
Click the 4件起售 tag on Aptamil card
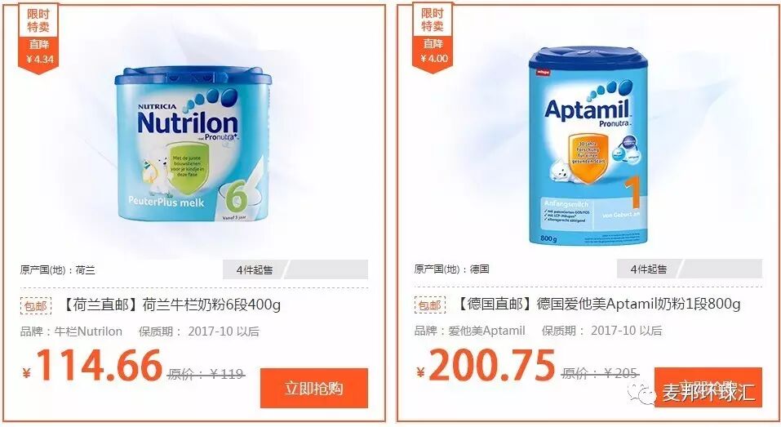[x=649, y=269]
